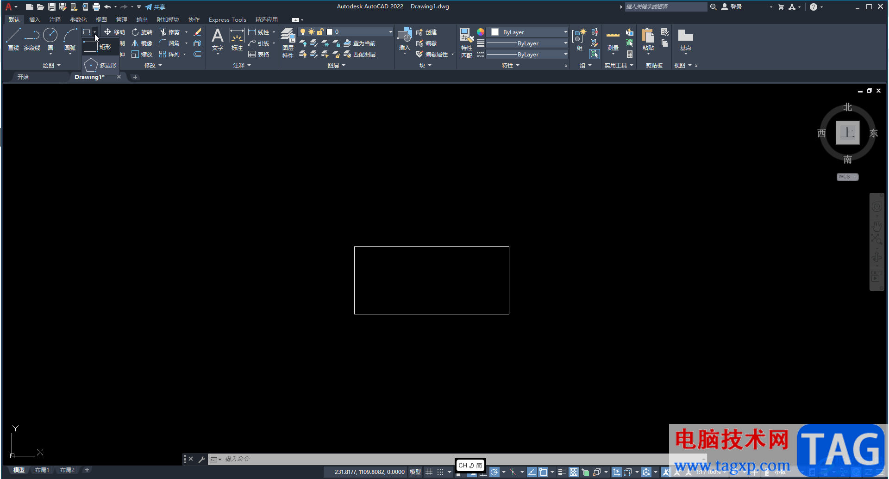Click the Fillet (圆角) tool

(x=169, y=43)
